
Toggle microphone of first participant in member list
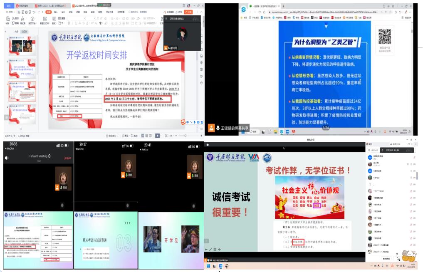(x=414, y=158)
